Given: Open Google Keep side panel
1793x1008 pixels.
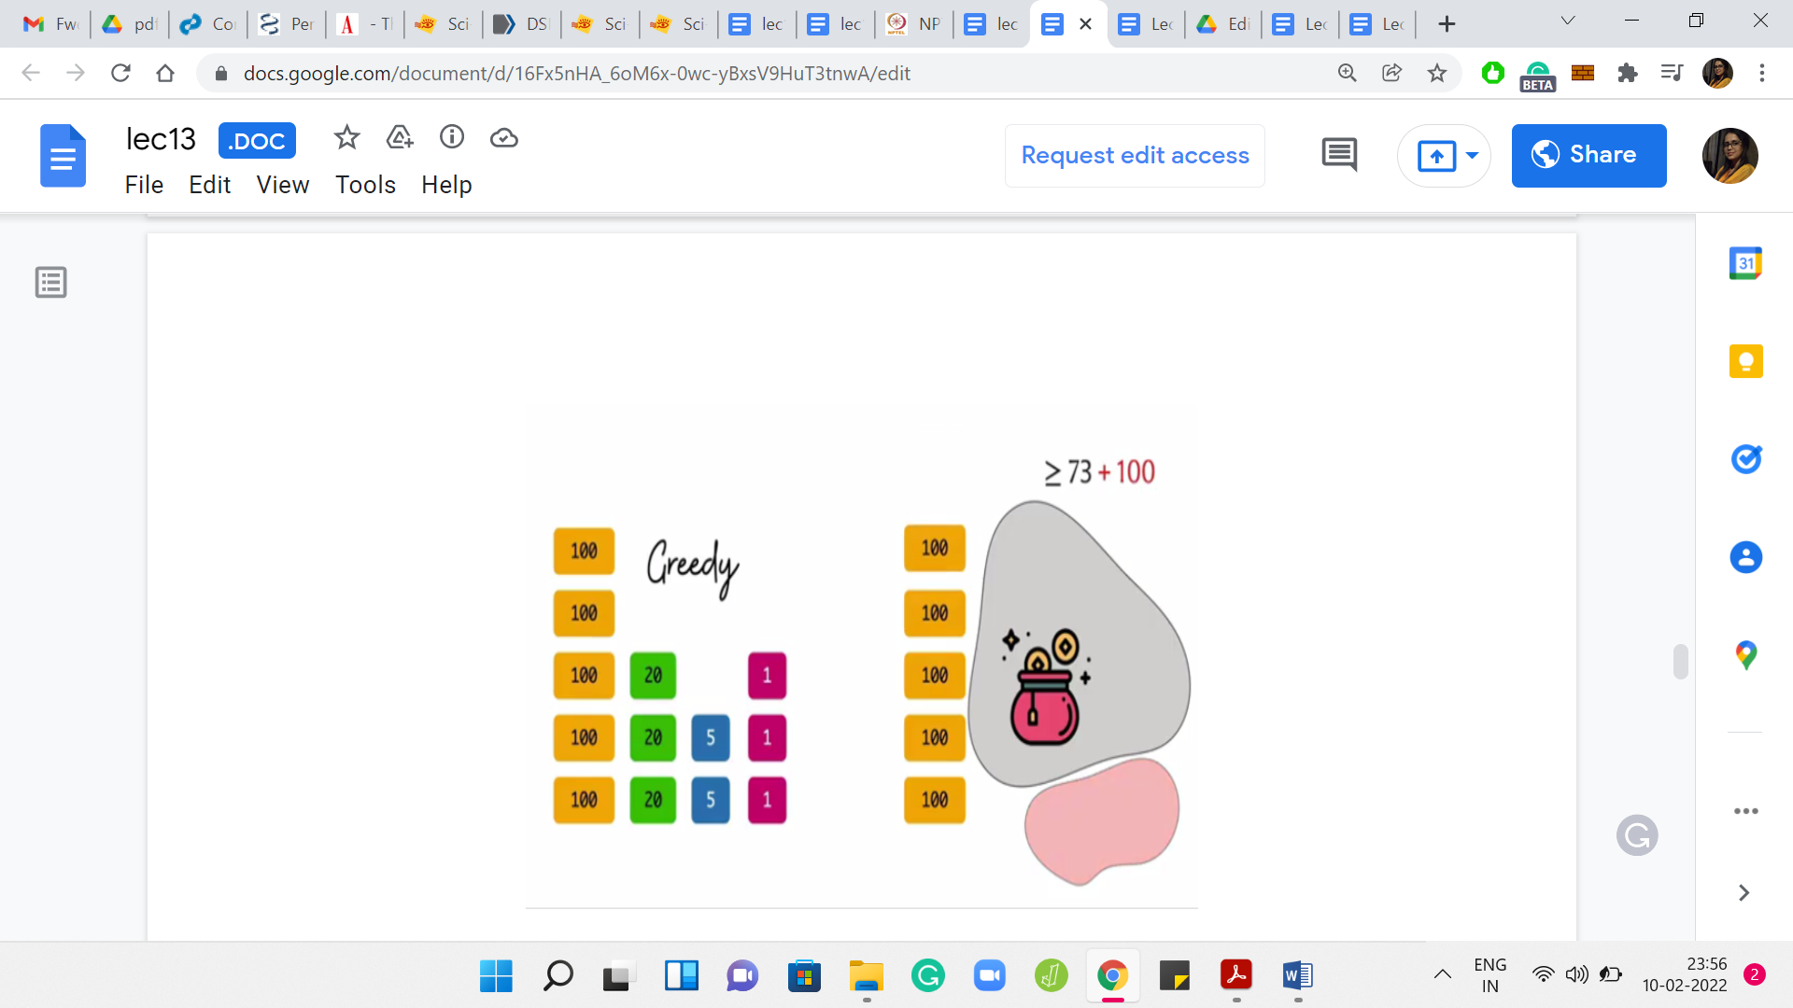Looking at the screenshot, I should point(1745,361).
